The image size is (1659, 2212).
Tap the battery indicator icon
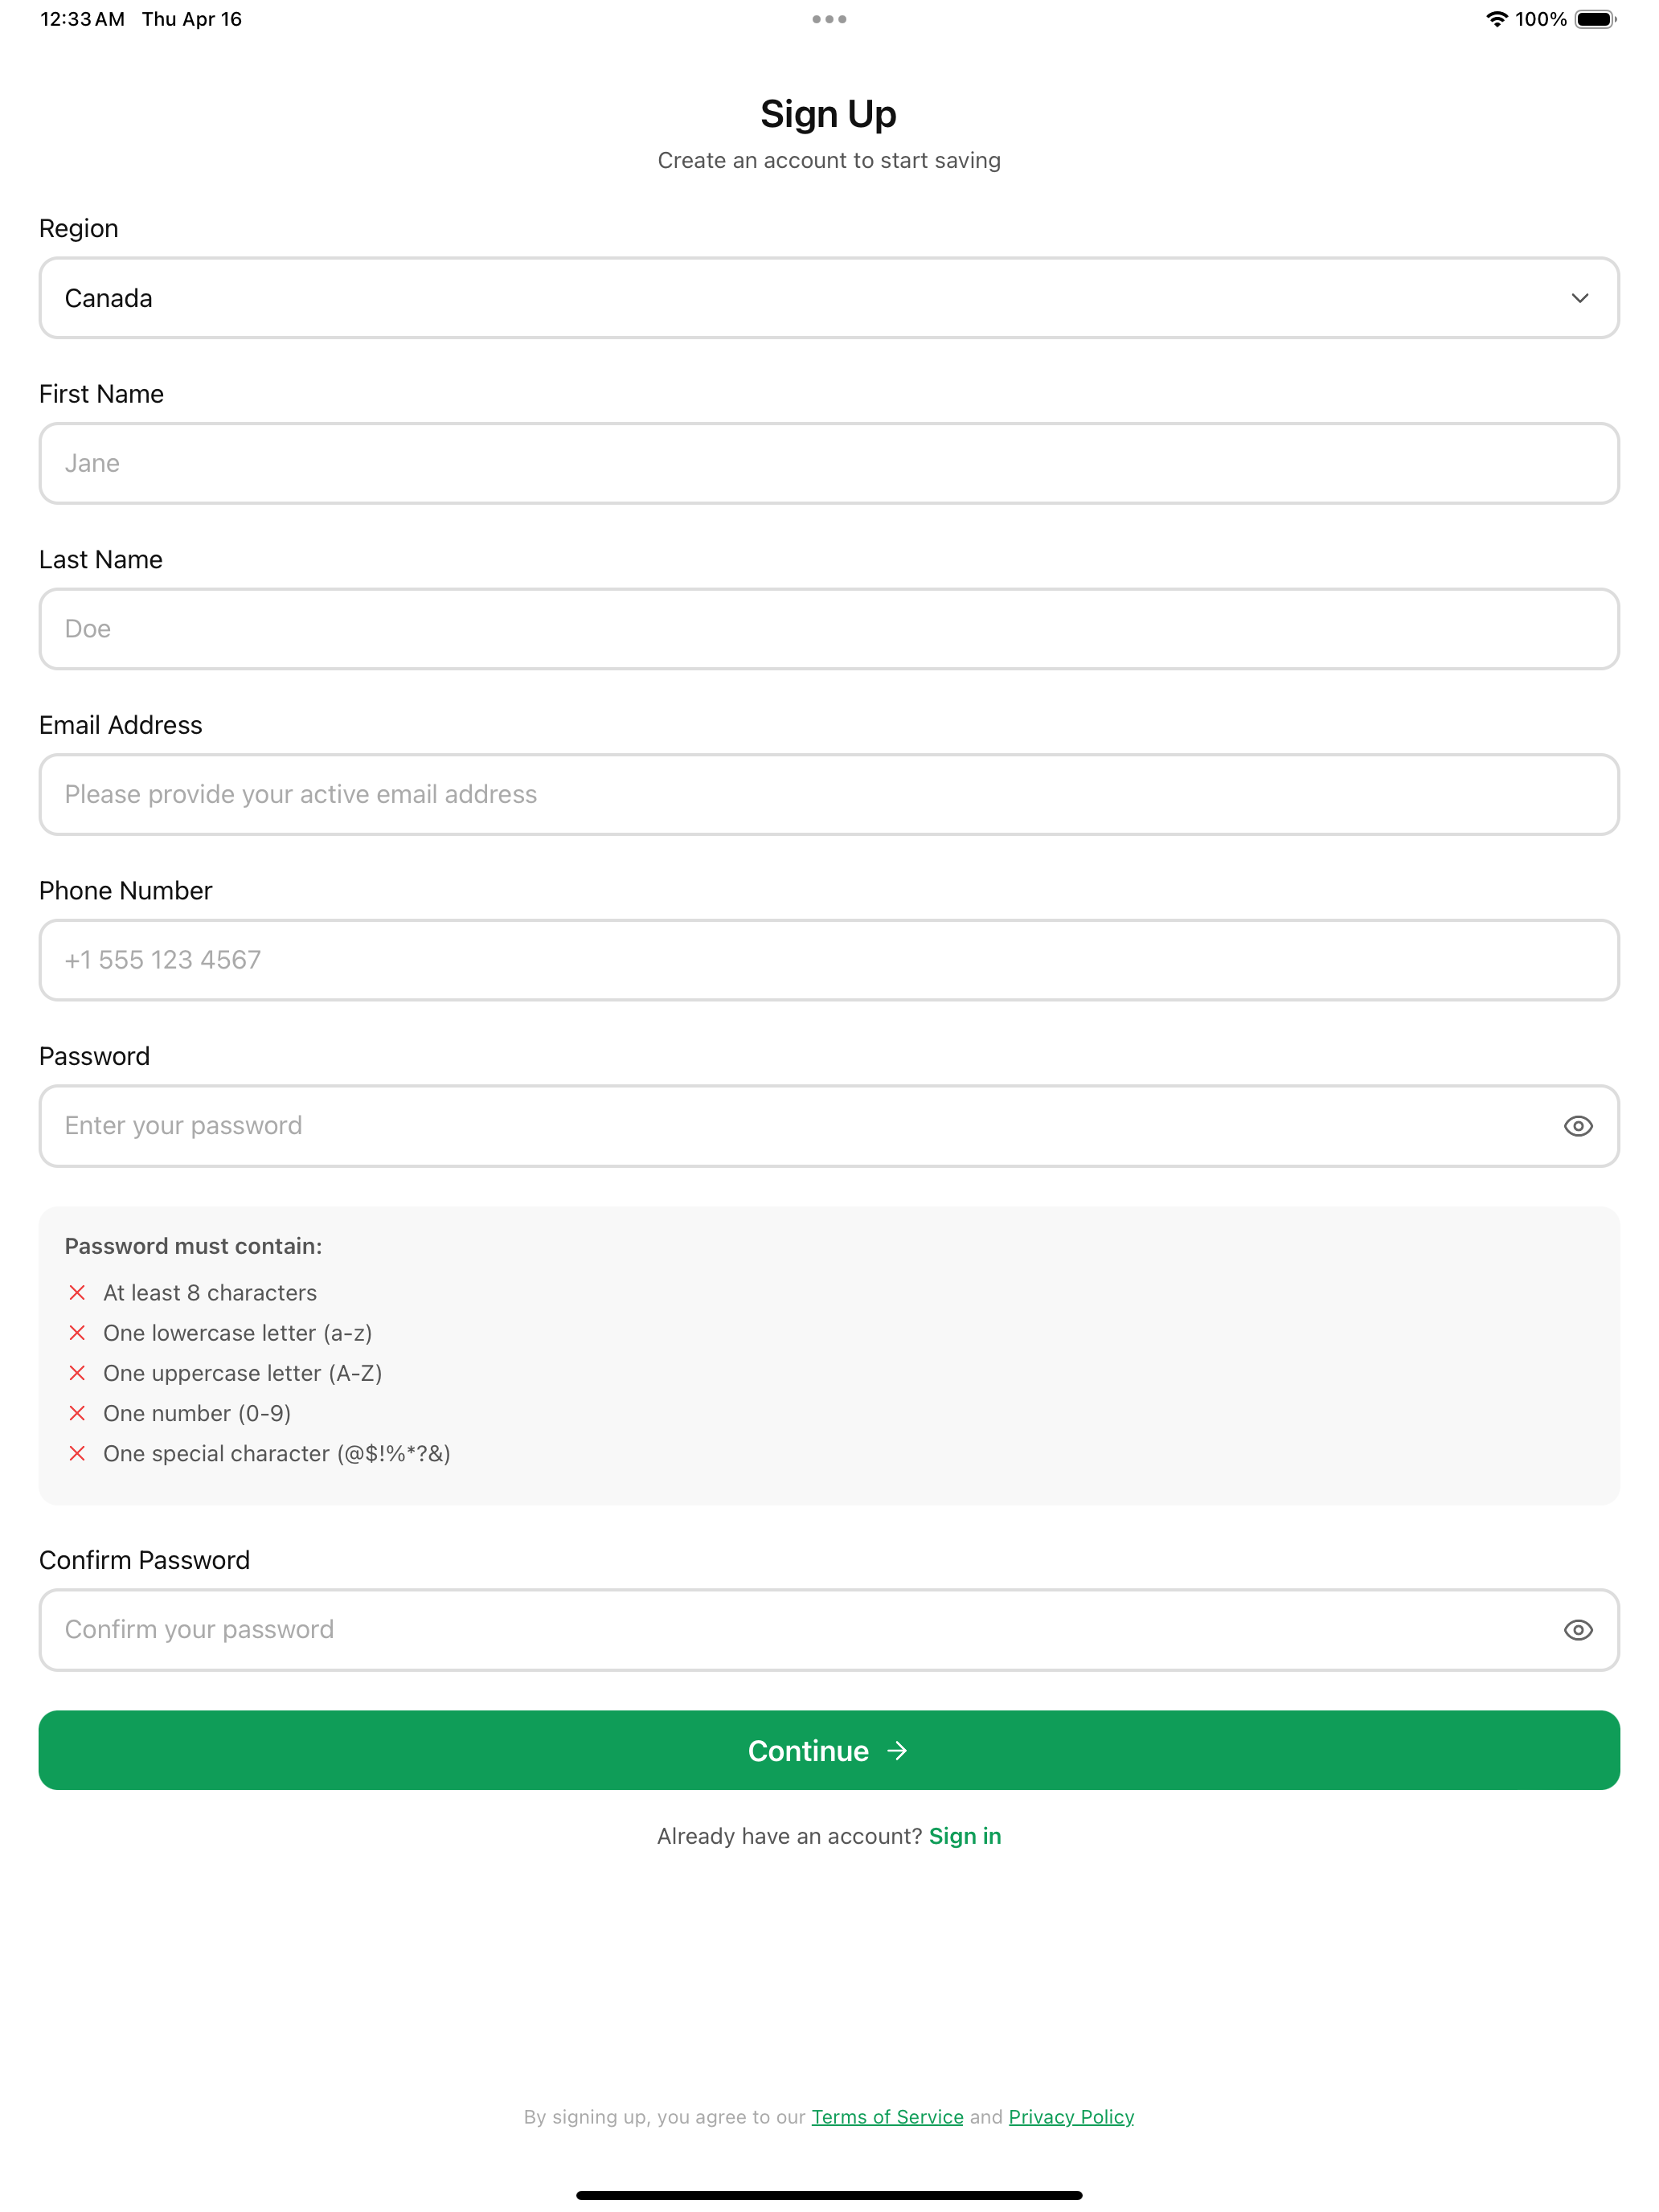coord(1596,19)
